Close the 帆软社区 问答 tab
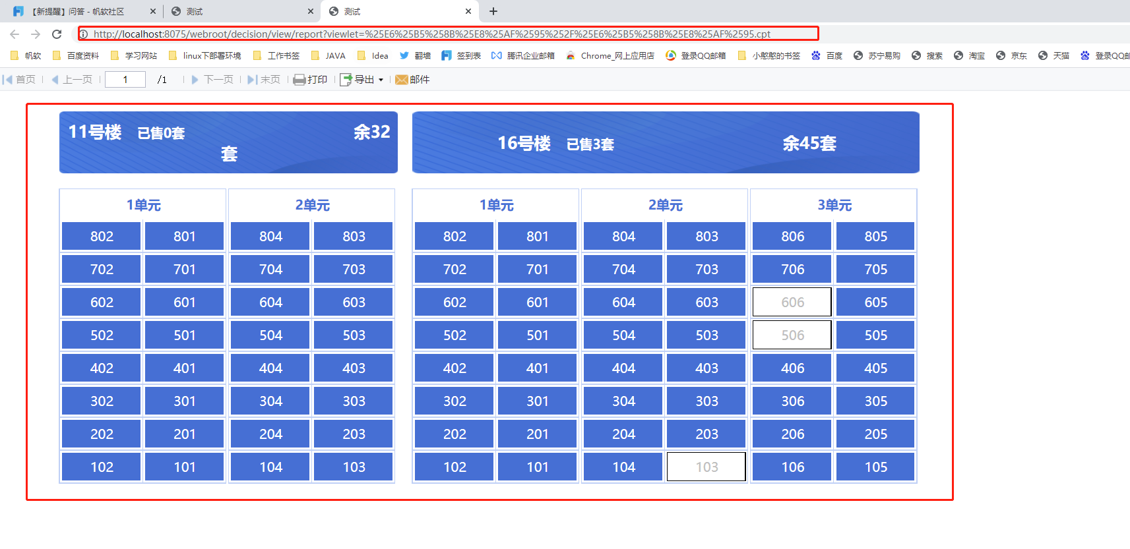Screen dimensions: 1130x549 pos(153,11)
